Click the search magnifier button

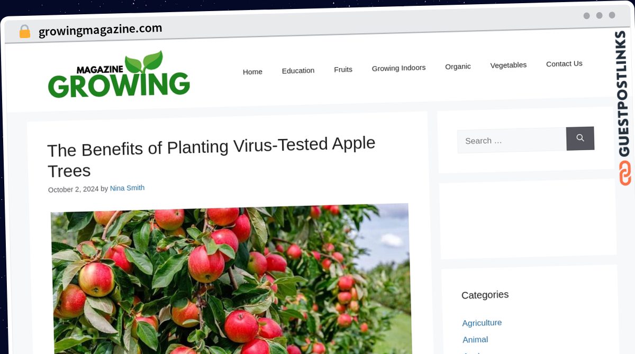(580, 138)
